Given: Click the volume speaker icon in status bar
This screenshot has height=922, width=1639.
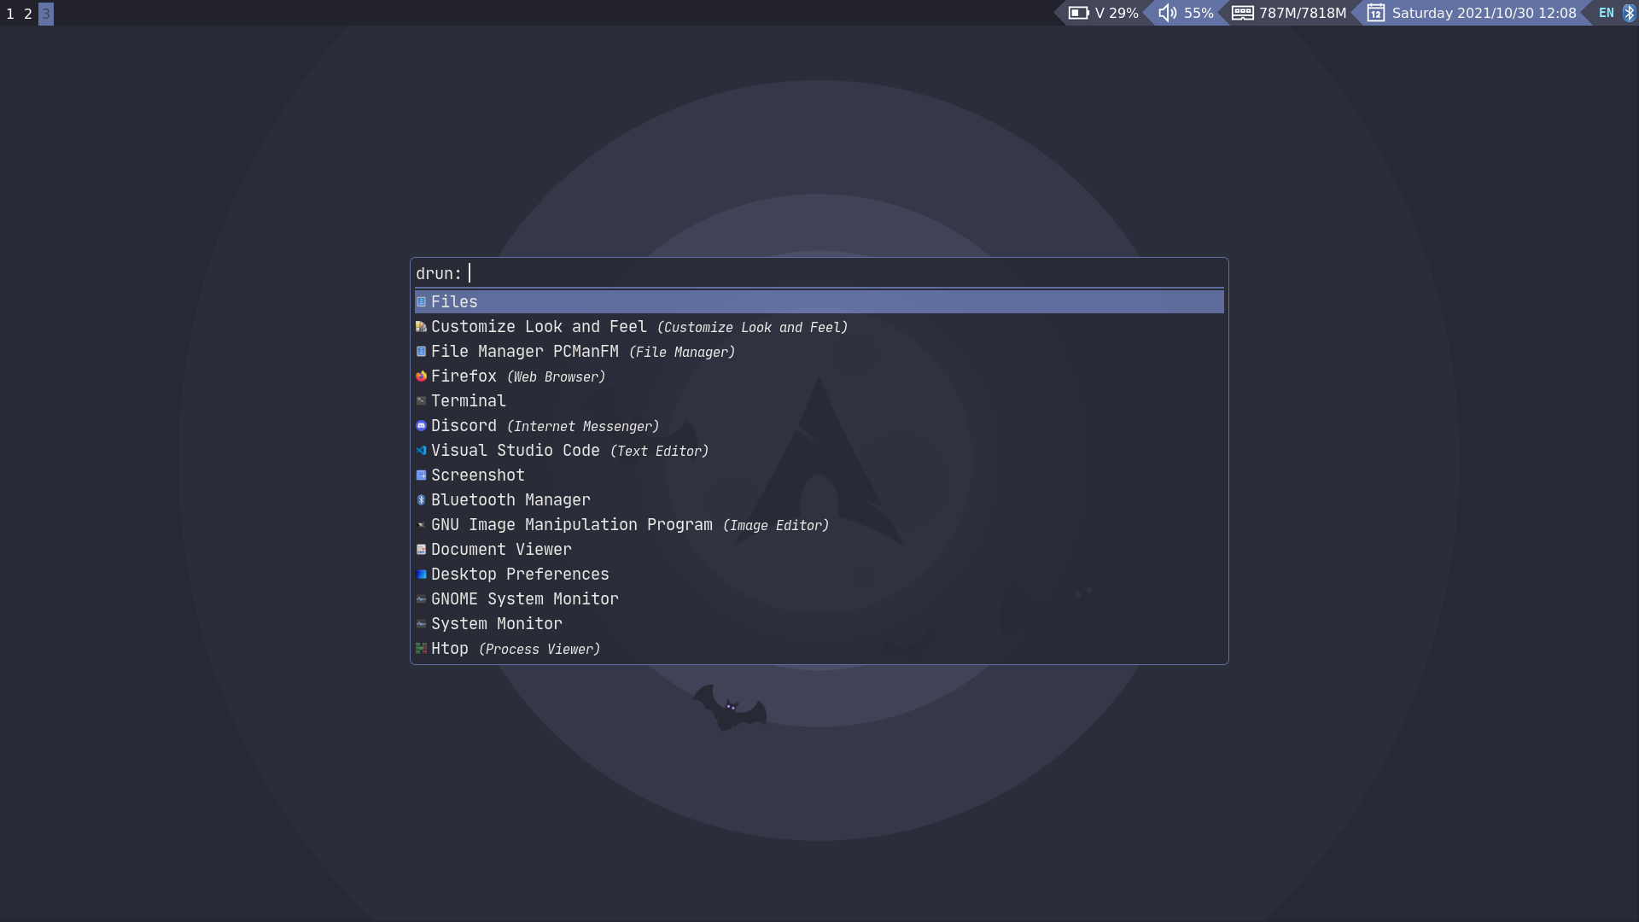Looking at the screenshot, I should click(x=1168, y=13).
